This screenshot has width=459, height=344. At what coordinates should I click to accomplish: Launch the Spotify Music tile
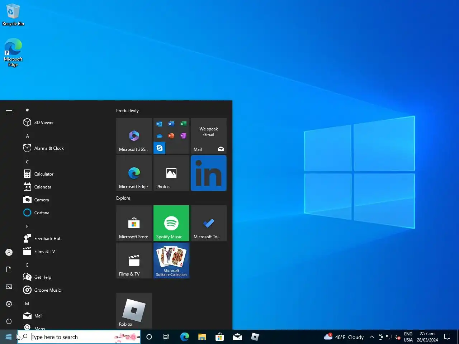(x=171, y=223)
